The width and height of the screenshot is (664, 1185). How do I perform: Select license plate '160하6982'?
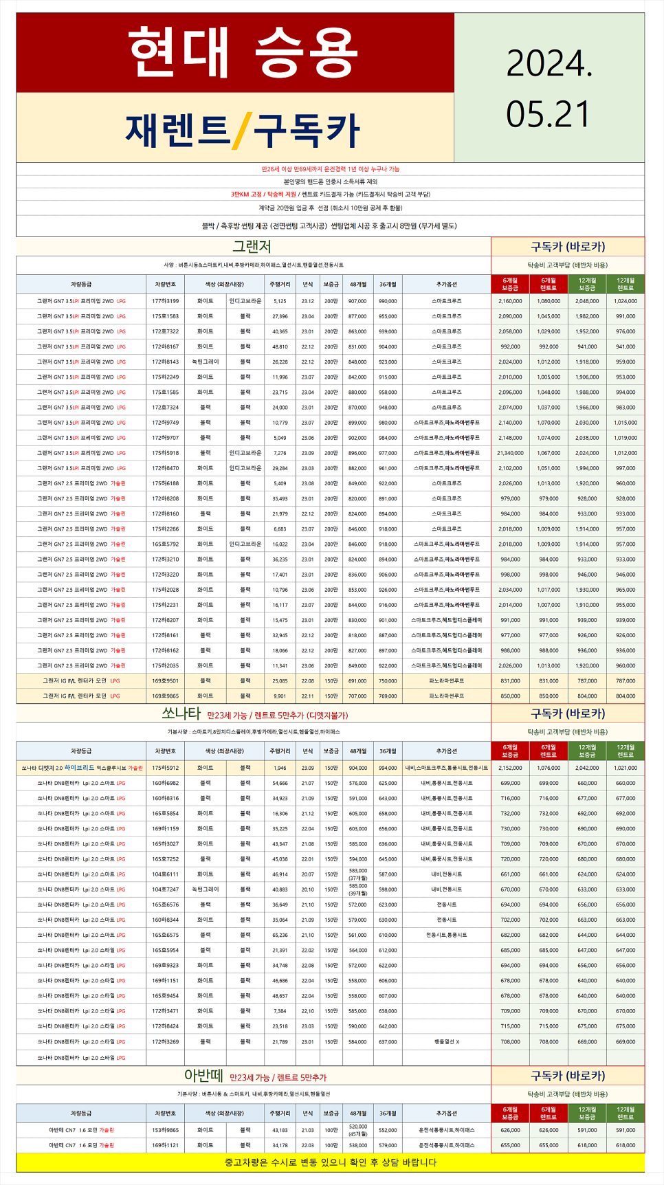click(x=166, y=783)
